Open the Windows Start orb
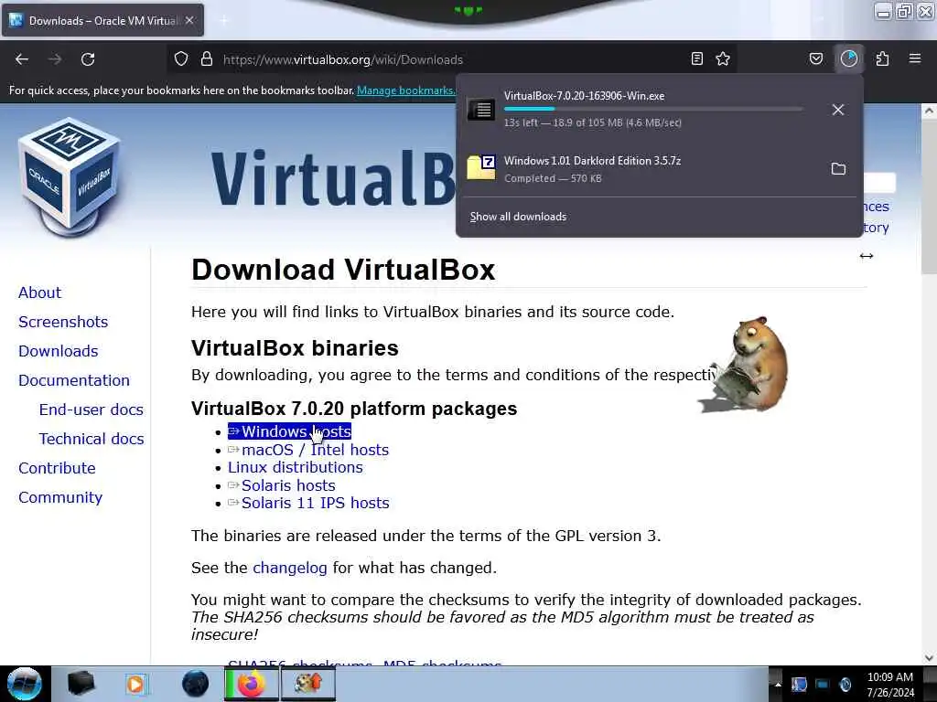 25,684
